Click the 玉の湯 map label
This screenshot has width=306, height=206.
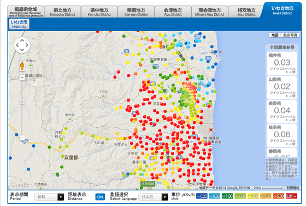coord(98,143)
